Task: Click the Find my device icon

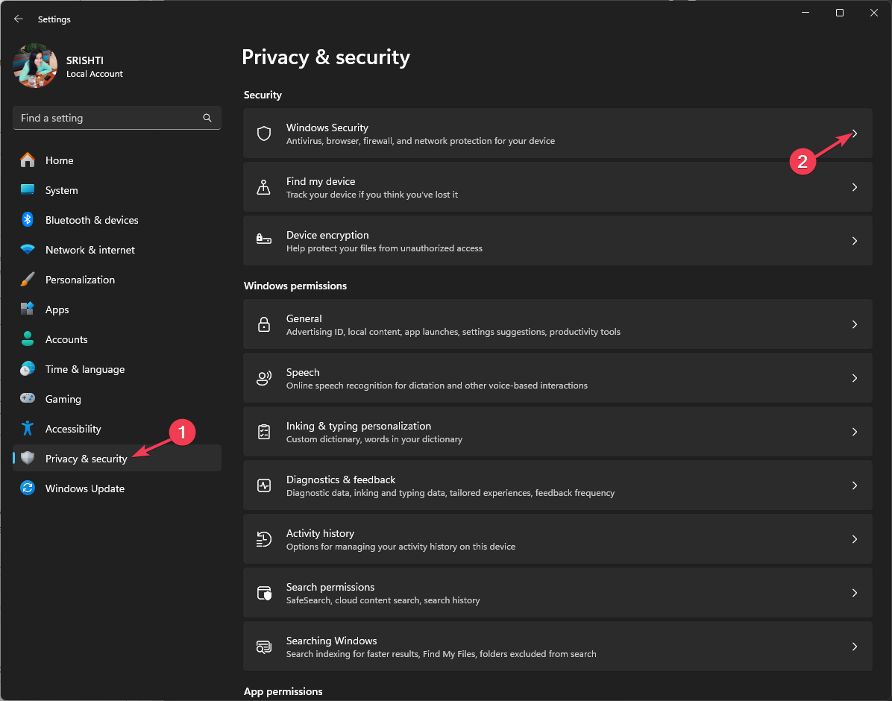Action: click(x=263, y=187)
